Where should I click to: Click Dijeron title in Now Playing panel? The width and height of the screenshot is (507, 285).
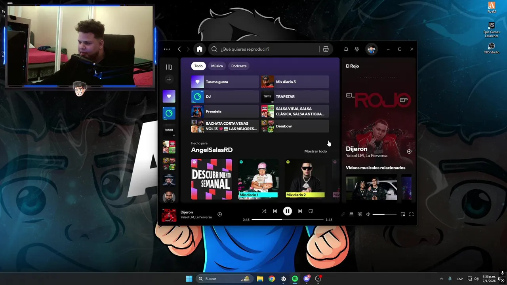pyautogui.click(x=356, y=149)
